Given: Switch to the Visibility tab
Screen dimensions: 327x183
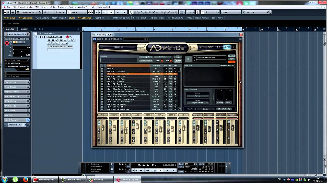Looking at the screenshot, I should pyautogui.click(x=25, y=29).
